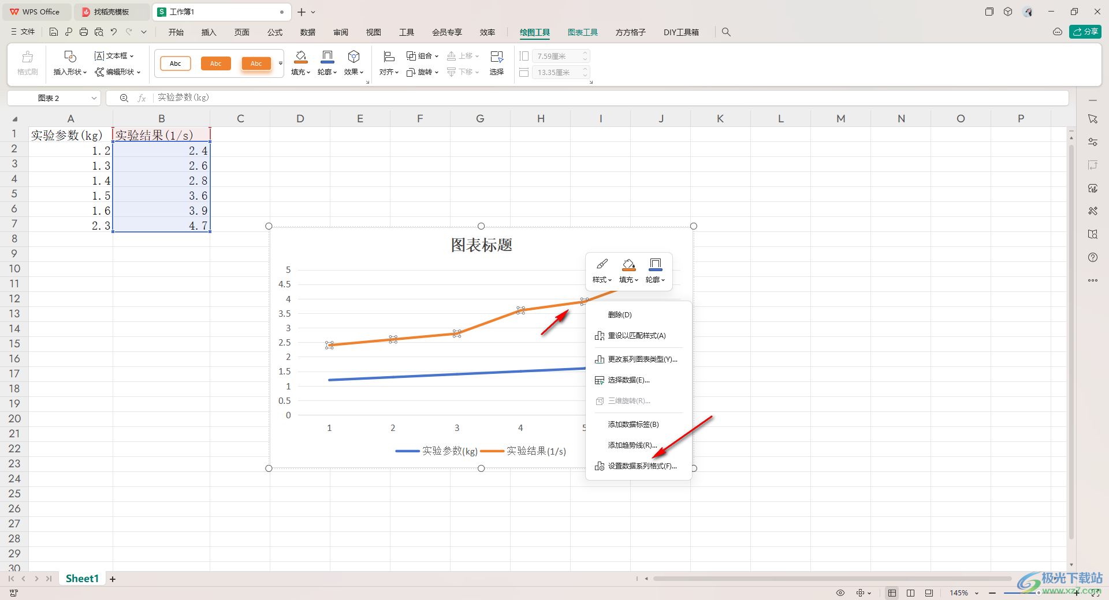Select column header D
The height and width of the screenshot is (600, 1109).
tap(300, 119)
